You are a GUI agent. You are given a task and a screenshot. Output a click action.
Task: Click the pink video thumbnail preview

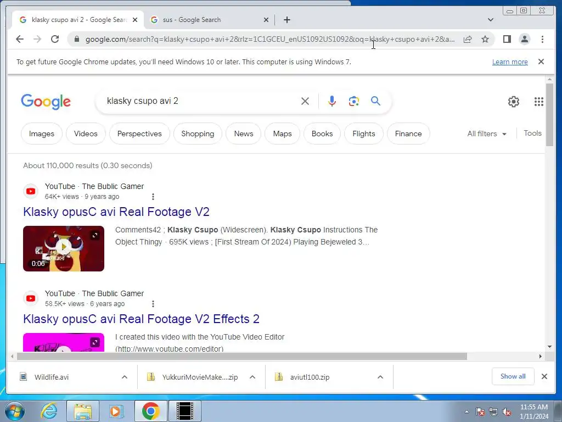click(x=64, y=342)
